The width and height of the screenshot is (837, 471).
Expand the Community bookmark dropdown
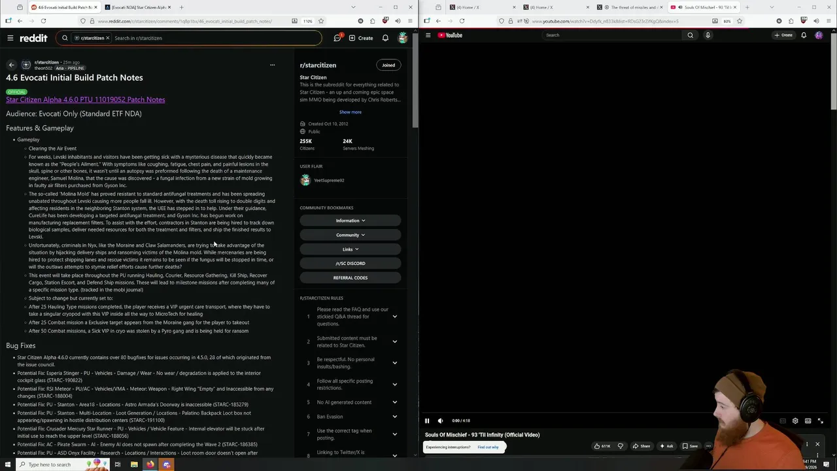[350, 235]
